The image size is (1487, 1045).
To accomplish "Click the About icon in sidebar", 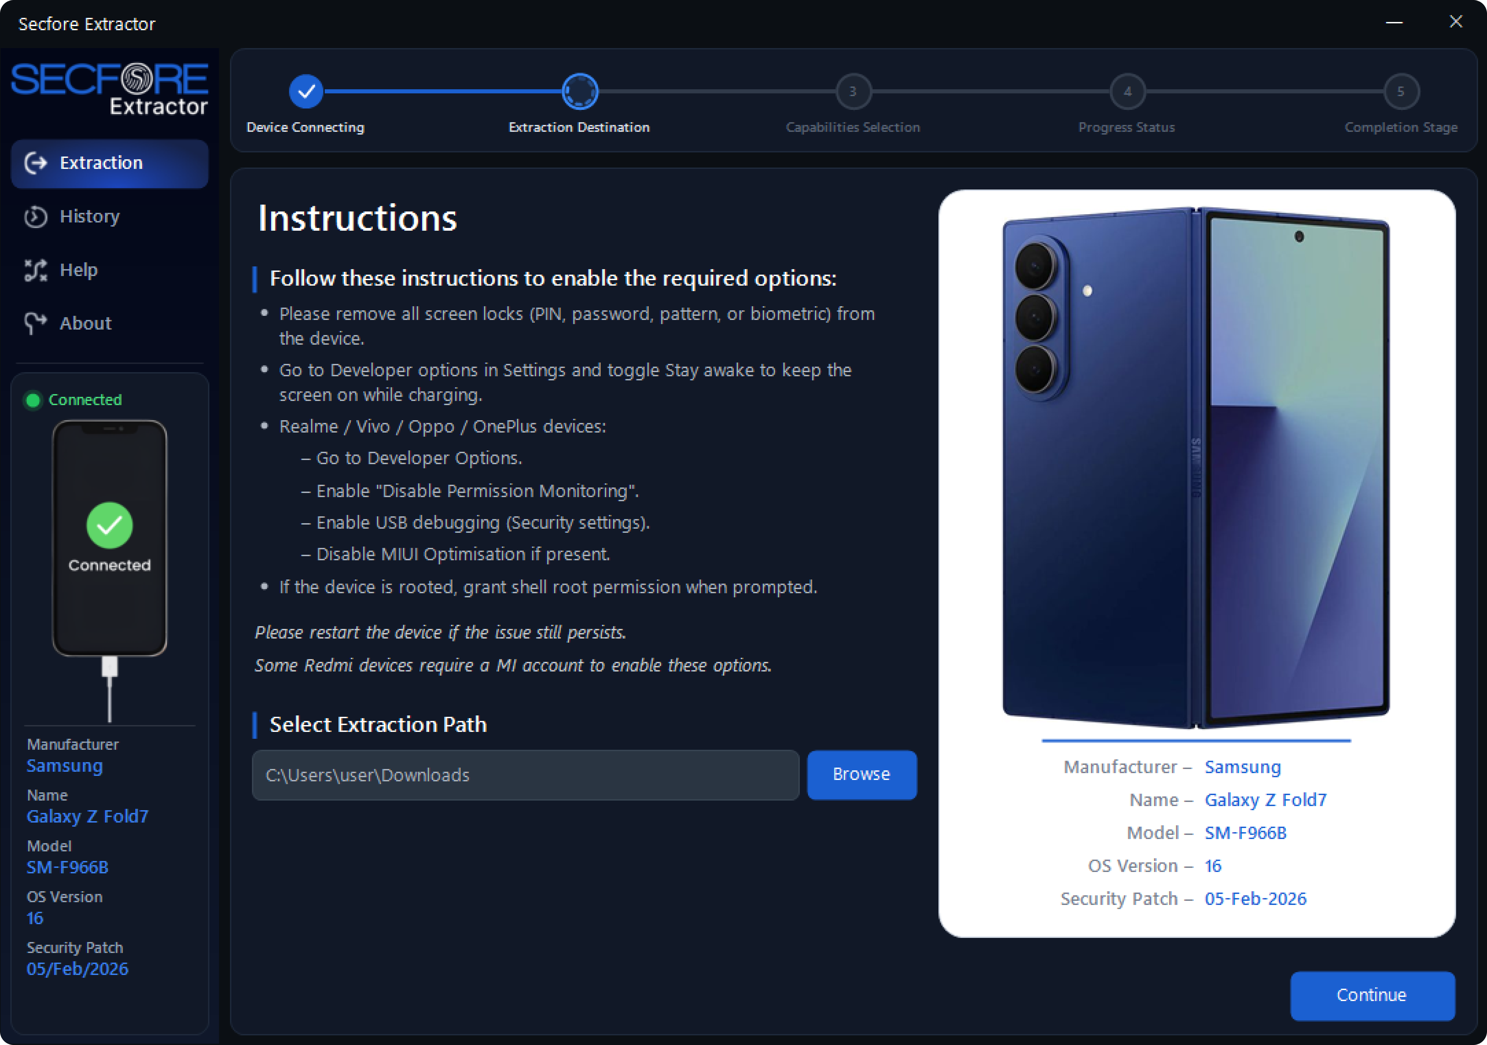I will click(x=36, y=323).
